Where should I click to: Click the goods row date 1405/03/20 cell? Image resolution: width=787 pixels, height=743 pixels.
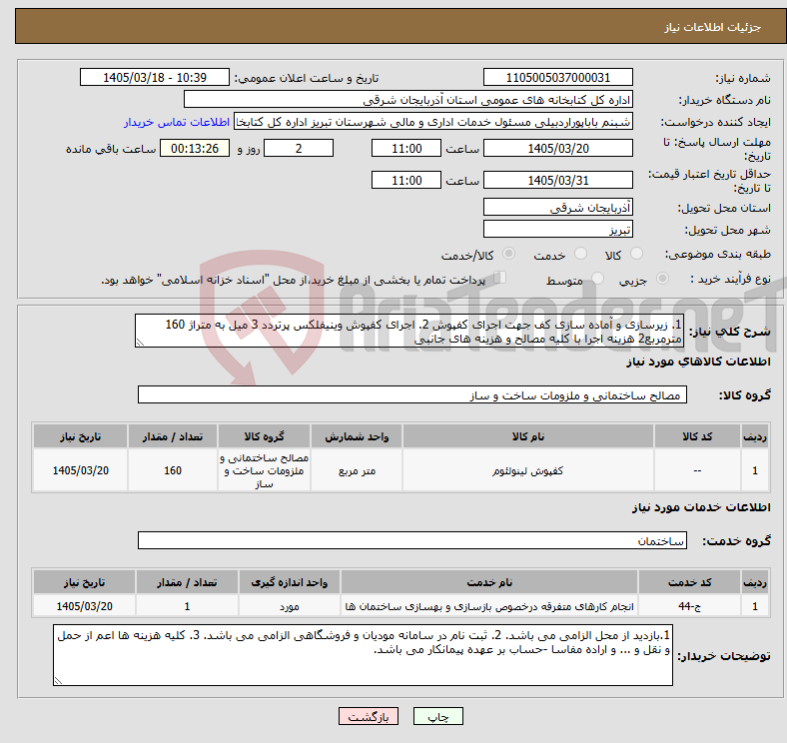80,471
